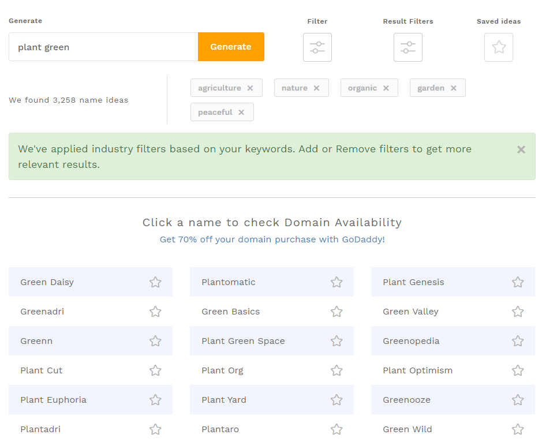The image size is (542, 442).
Task: Open the Filter options panel
Action: pyautogui.click(x=317, y=47)
